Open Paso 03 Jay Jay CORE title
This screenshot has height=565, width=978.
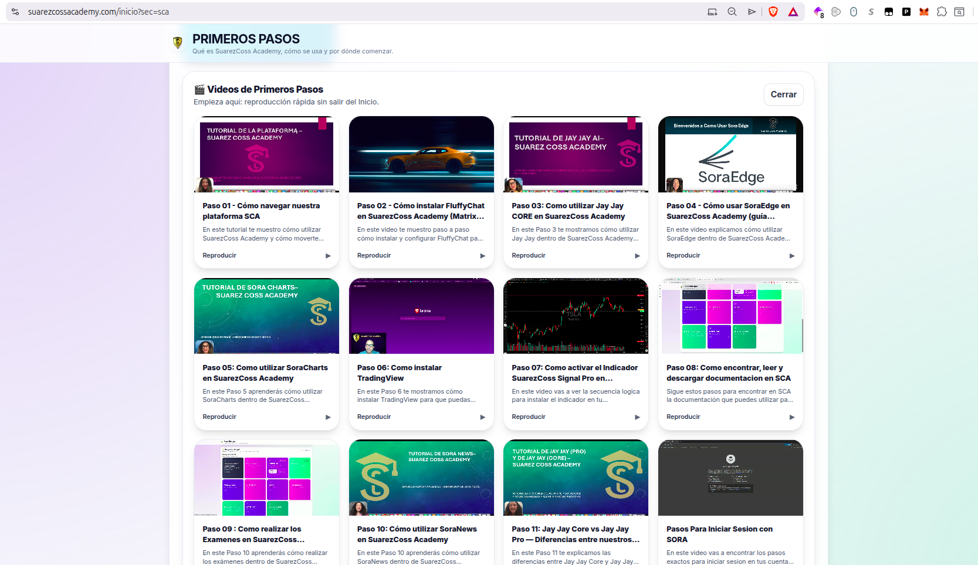coord(568,211)
